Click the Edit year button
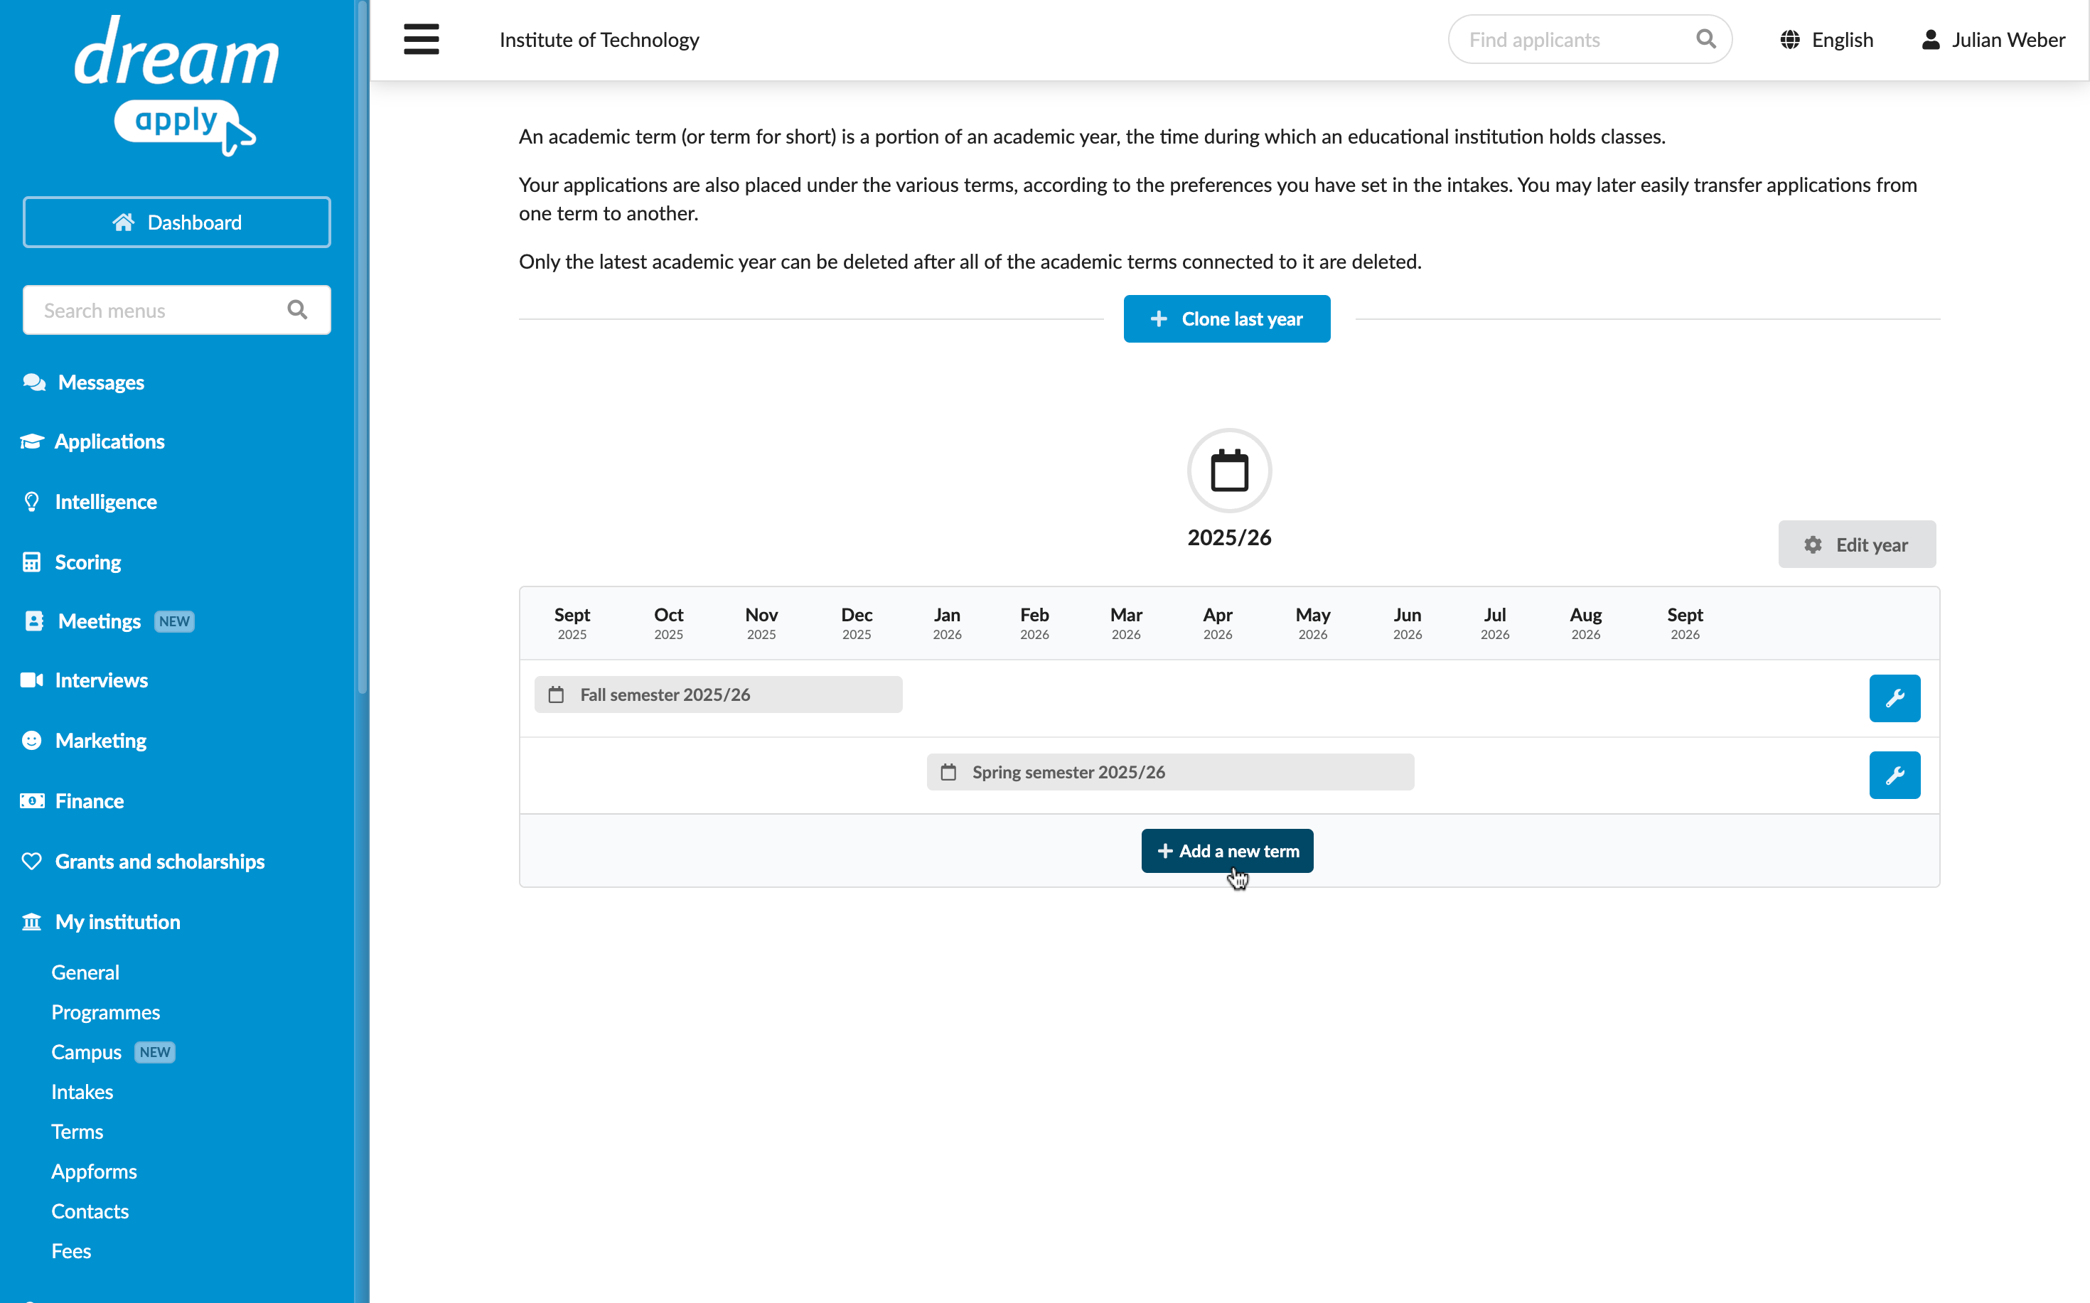Viewport: 2090px width, 1303px height. coord(1858,545)
